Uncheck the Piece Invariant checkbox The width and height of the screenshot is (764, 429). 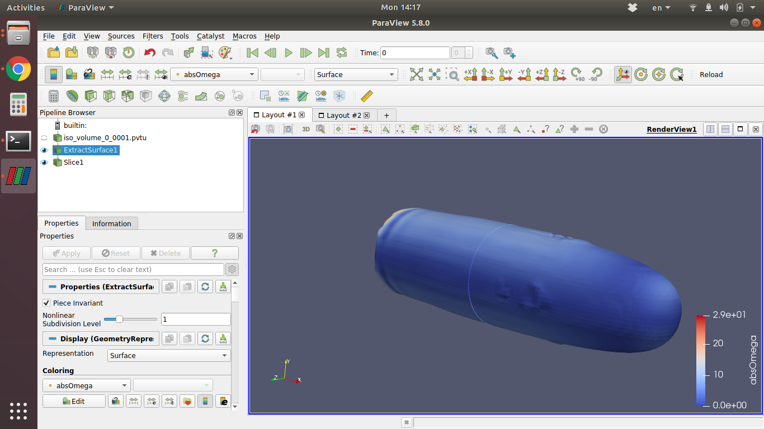(x=46, y=303)
